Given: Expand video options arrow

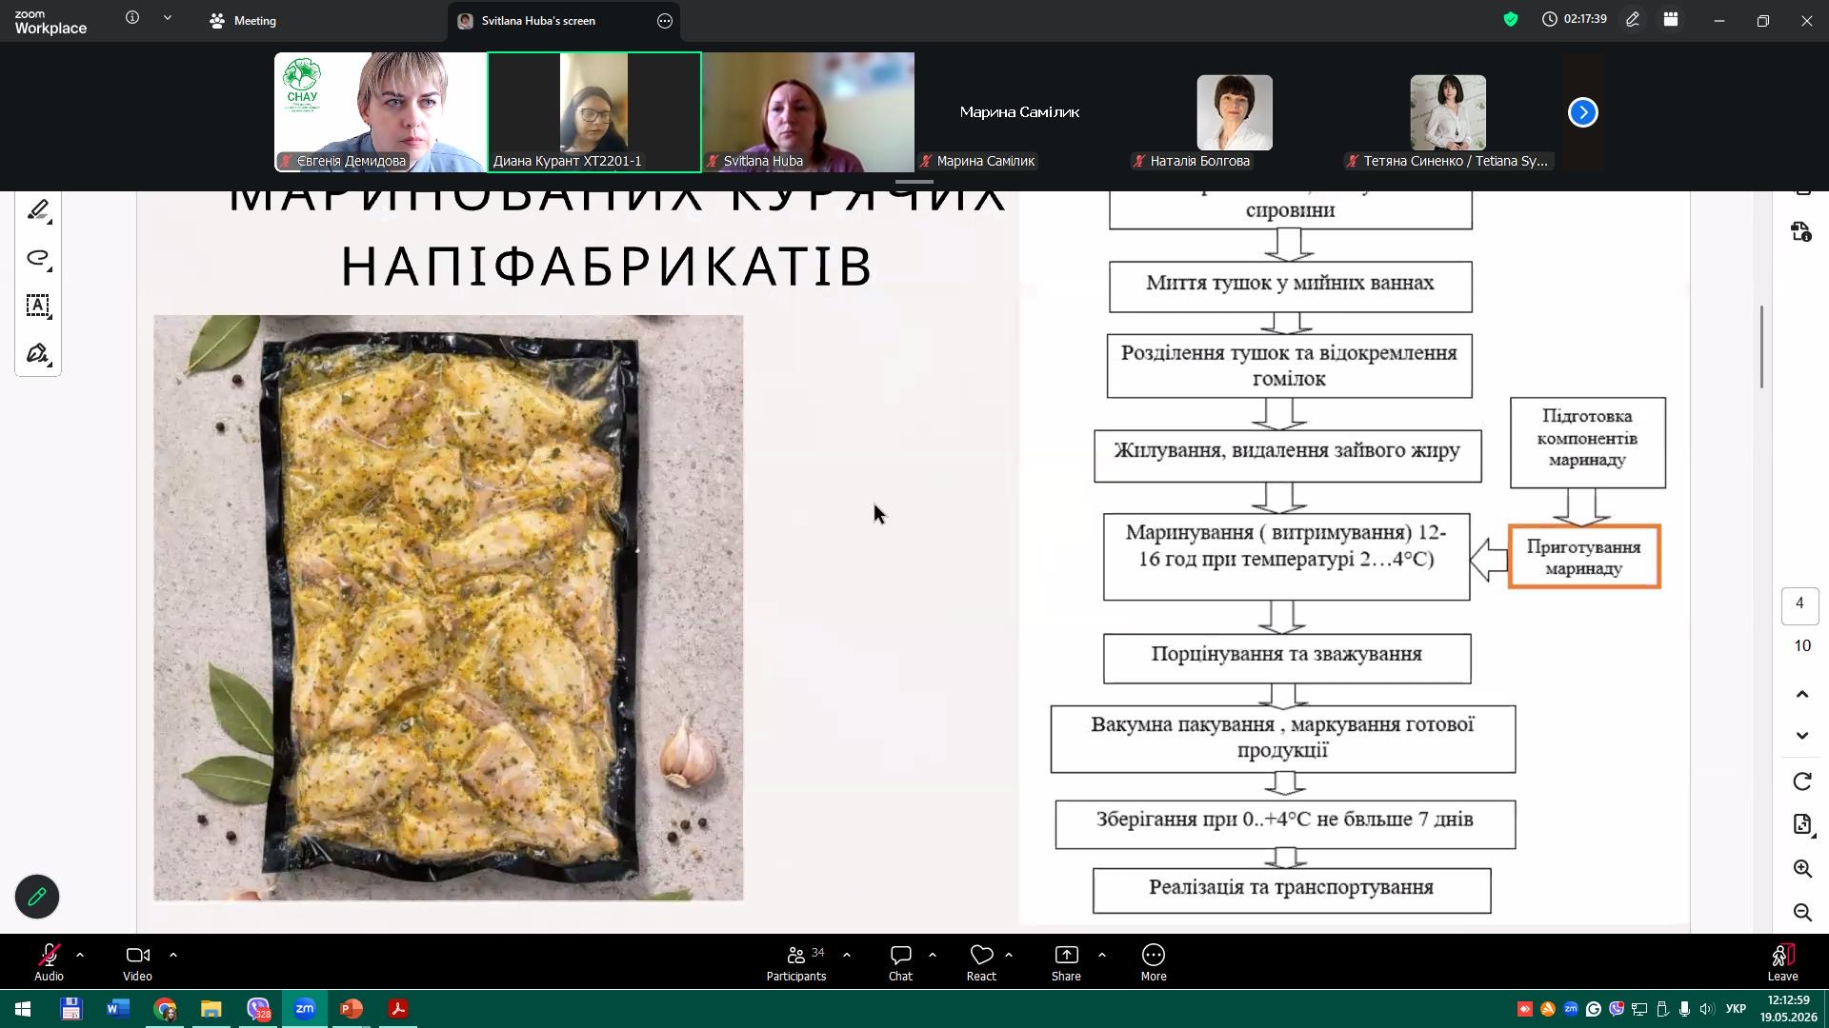Looking at the screenshot, I should (x=173, y=955).
